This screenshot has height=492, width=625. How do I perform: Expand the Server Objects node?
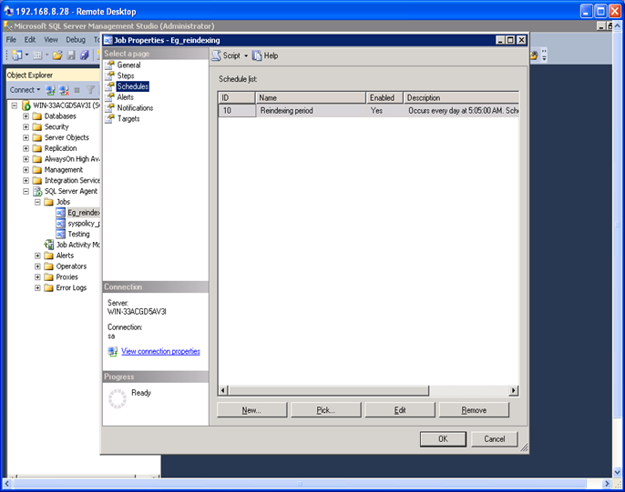(x=26, y=137)
